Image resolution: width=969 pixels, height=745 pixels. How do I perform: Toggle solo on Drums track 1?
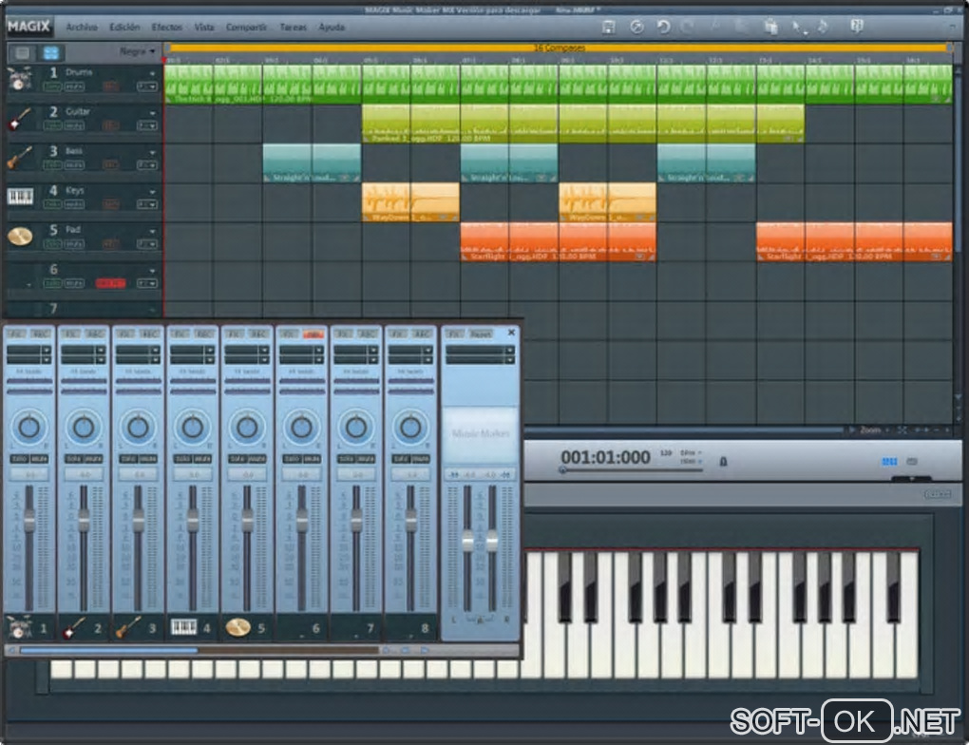pos(52,86)
